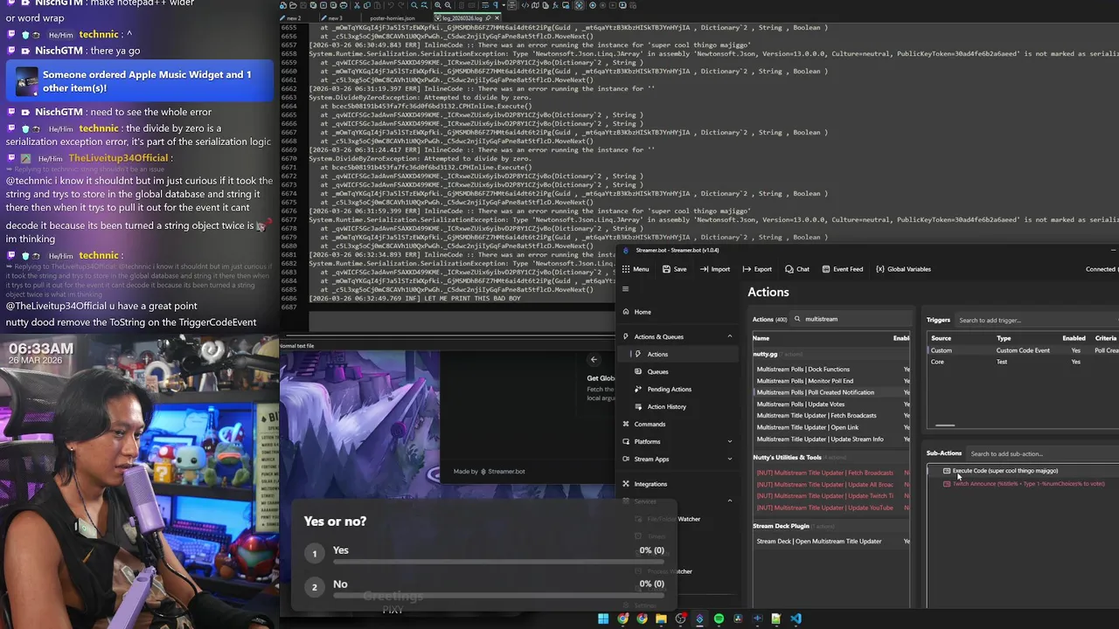Open Function List fx icon in Notepad++
Screen dimensions: 1119x629
coord(555,5)
